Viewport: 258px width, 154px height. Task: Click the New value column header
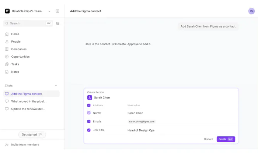[133, 105]
